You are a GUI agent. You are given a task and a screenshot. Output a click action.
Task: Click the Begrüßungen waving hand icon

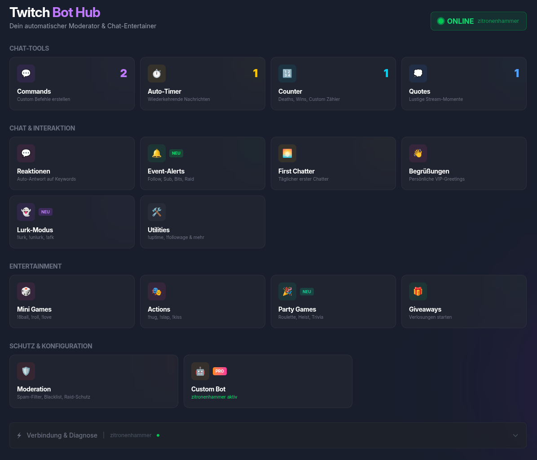tap(418, 153)
